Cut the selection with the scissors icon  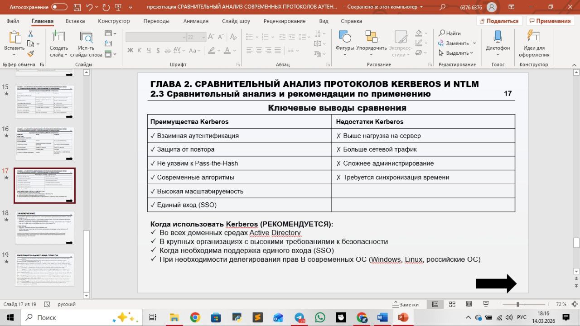click(x=31, y=34)
